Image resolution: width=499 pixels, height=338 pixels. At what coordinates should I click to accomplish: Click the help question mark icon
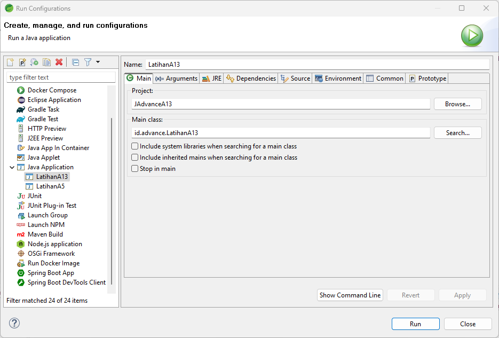tap(14, 323)
